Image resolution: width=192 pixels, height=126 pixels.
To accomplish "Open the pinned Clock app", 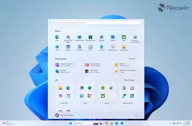I will click(x=91, y=48).
